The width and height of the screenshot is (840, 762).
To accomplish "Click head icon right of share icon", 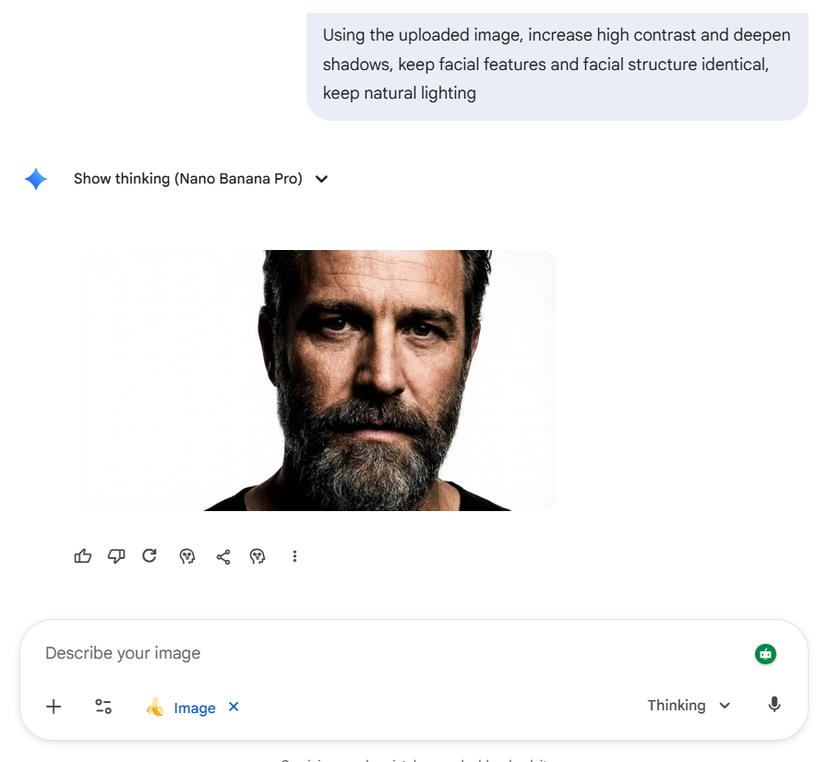I will [x=258, y=556].
